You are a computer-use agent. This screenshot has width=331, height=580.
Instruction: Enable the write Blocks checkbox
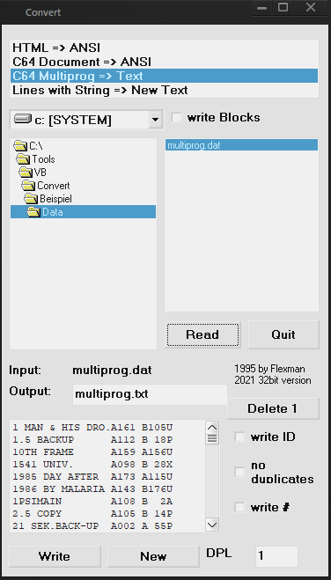(176, 118)
